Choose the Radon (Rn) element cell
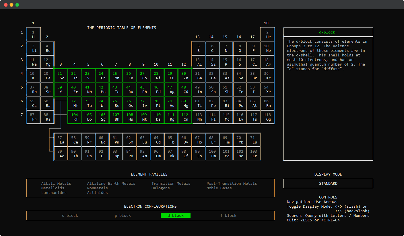The height and width of the screenshot is (236, 404). click(267, 103)
